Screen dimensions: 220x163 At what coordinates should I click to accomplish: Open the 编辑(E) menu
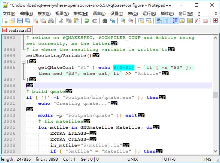[26, 13]
